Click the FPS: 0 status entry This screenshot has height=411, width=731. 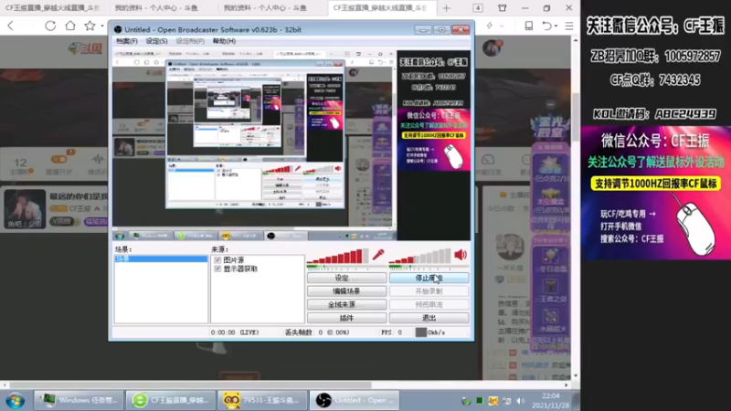coord(391,332)
